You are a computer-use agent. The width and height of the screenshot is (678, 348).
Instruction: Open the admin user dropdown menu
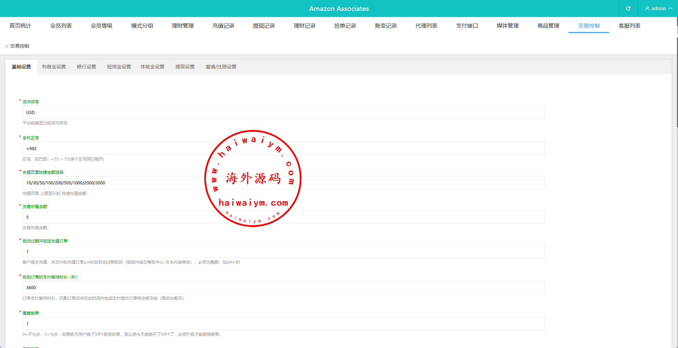click(658, 9)
